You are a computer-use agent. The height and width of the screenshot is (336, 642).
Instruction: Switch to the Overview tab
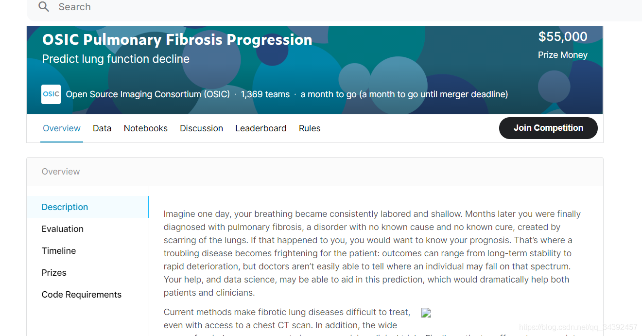(x=62, y=128)
